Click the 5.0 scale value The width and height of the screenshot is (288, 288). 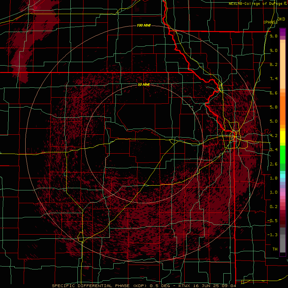pos(274,121)
